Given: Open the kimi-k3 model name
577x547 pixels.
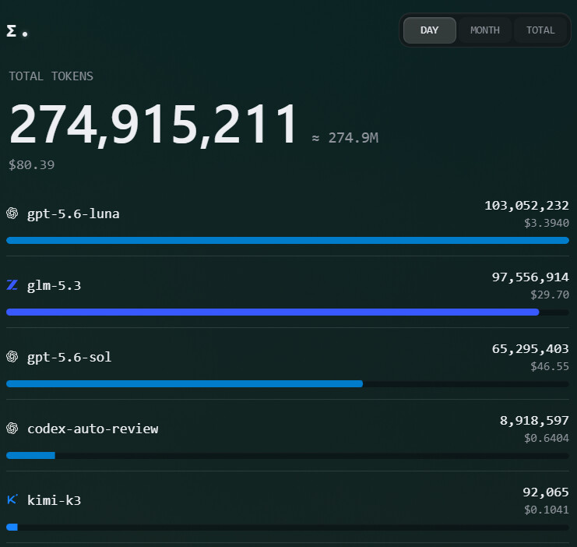Looking at the screenshot, I should [x=54, y=500].
